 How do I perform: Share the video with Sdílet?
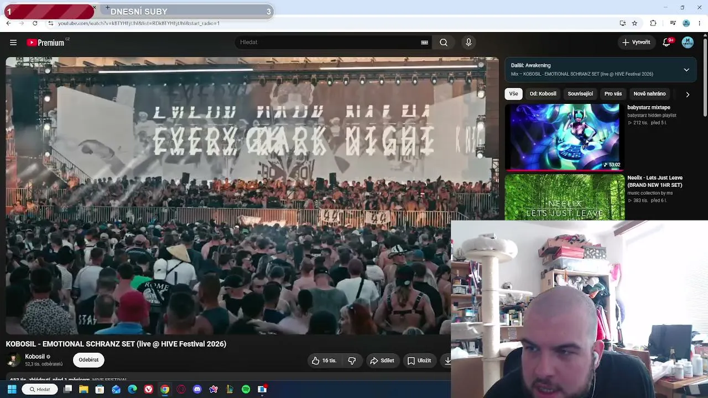coord(382,360)
